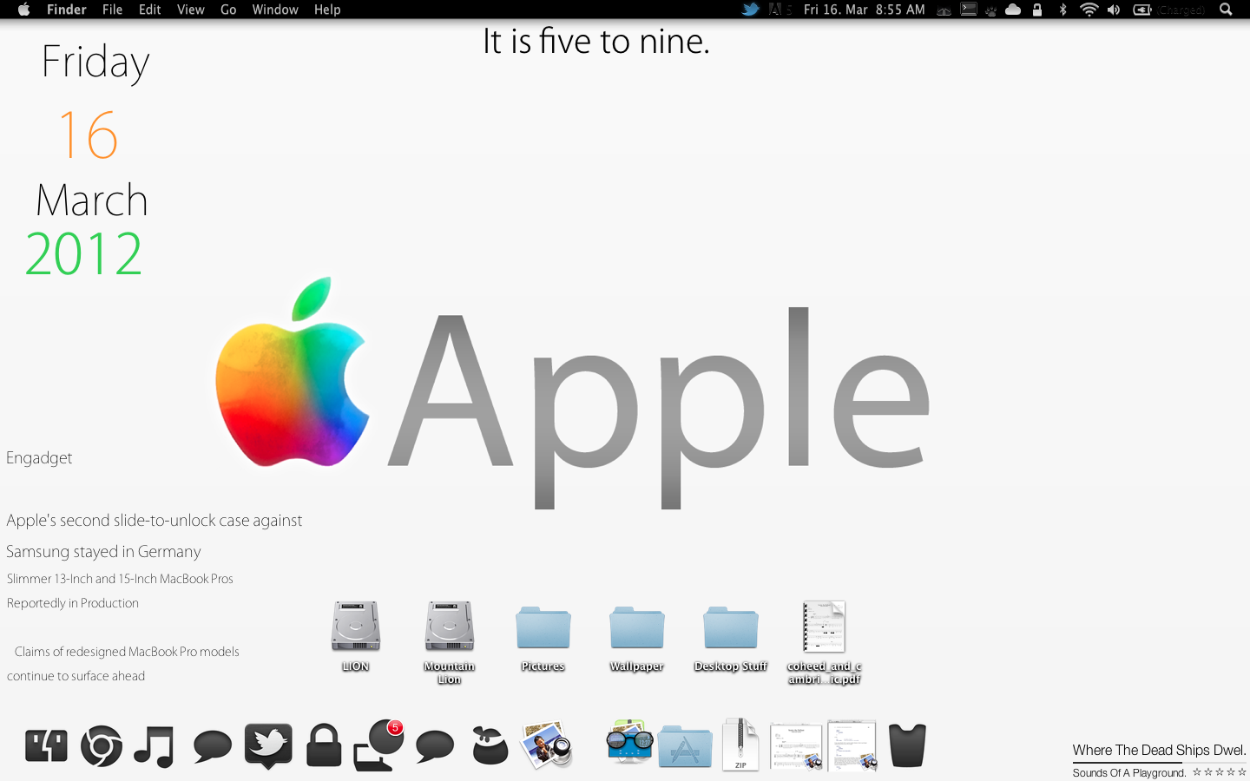Click the green 2012 year text
This screenshot has width=1250, height=781.
tap(83, 253)
